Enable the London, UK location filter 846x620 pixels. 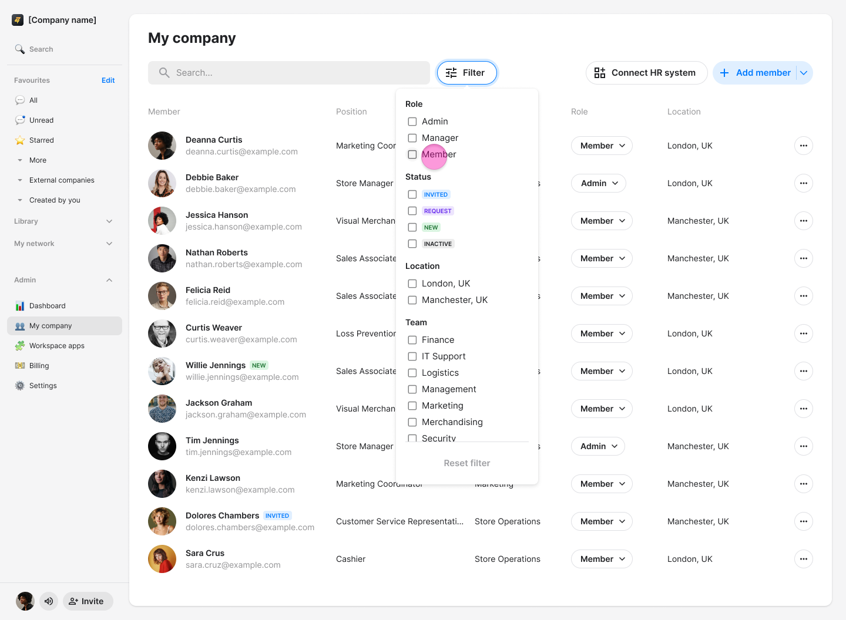[412, 284]
